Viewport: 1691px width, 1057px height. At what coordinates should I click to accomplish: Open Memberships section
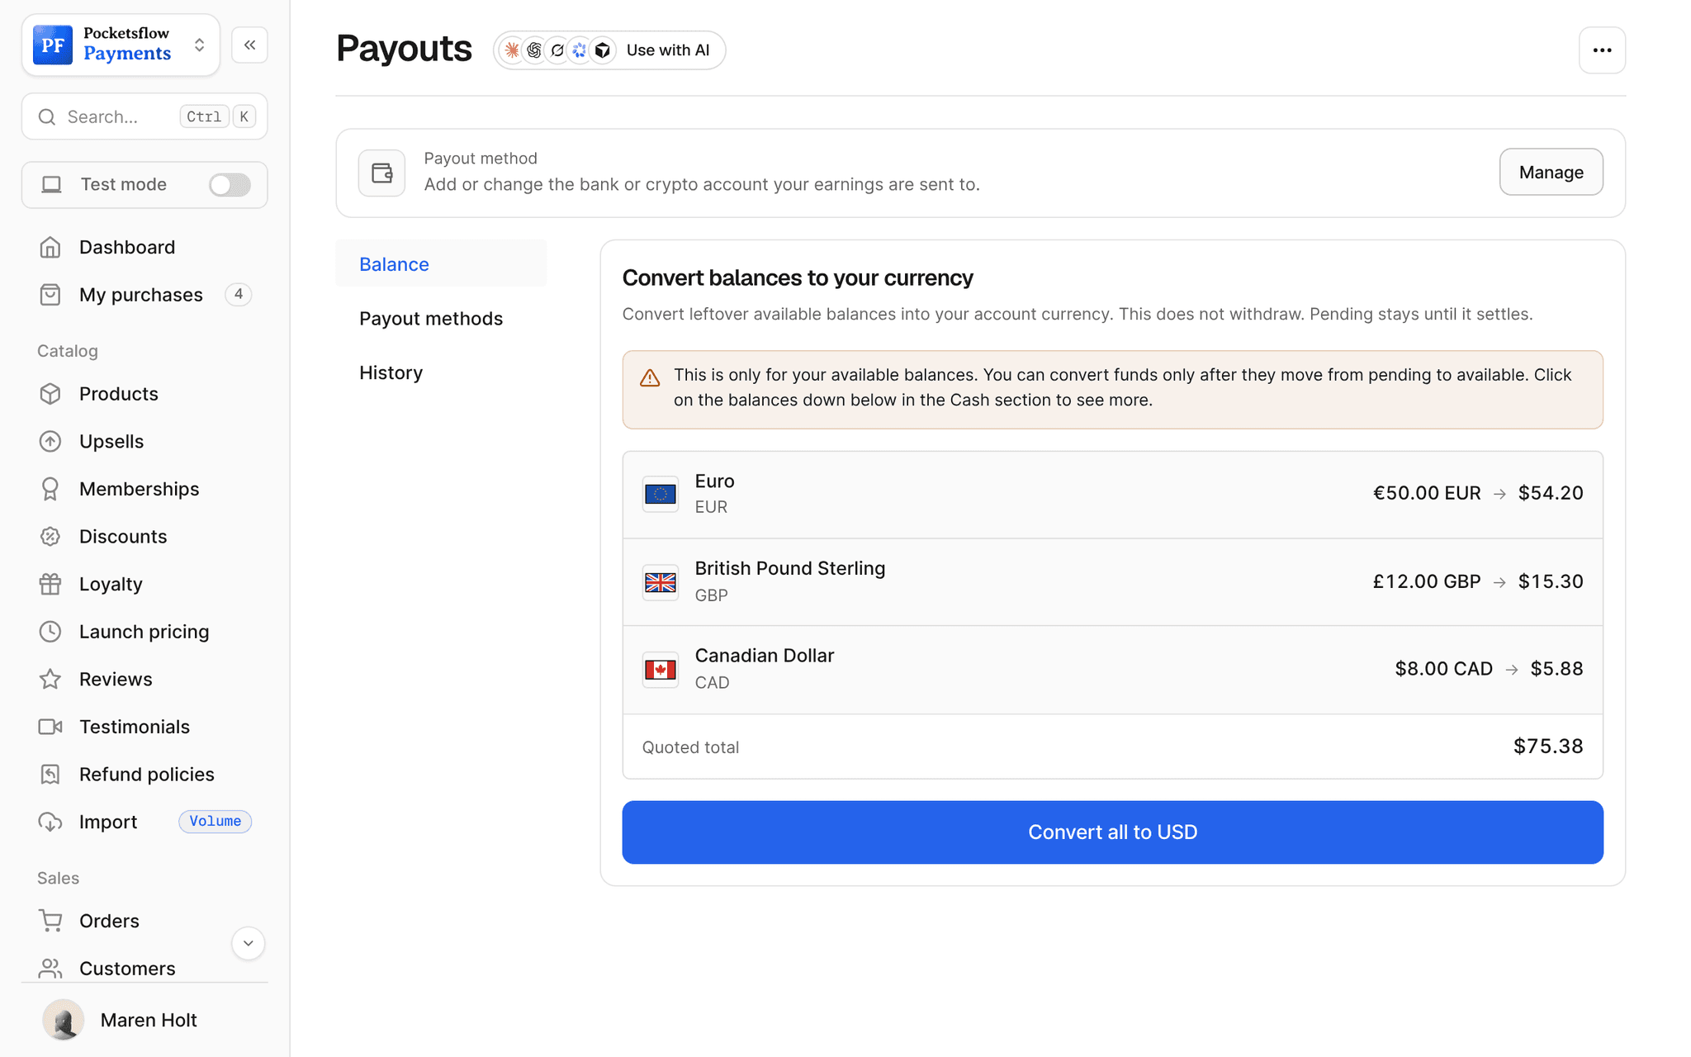tap(140, 489)
